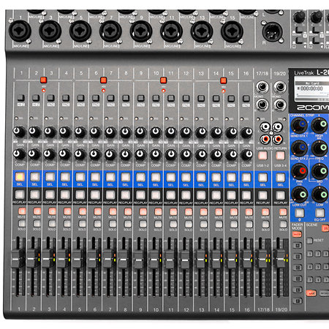The height and width of the screenshot is (329, 329).
Task: Click the SEND EFX 2 knob
Action: click(x=300, y=148)
